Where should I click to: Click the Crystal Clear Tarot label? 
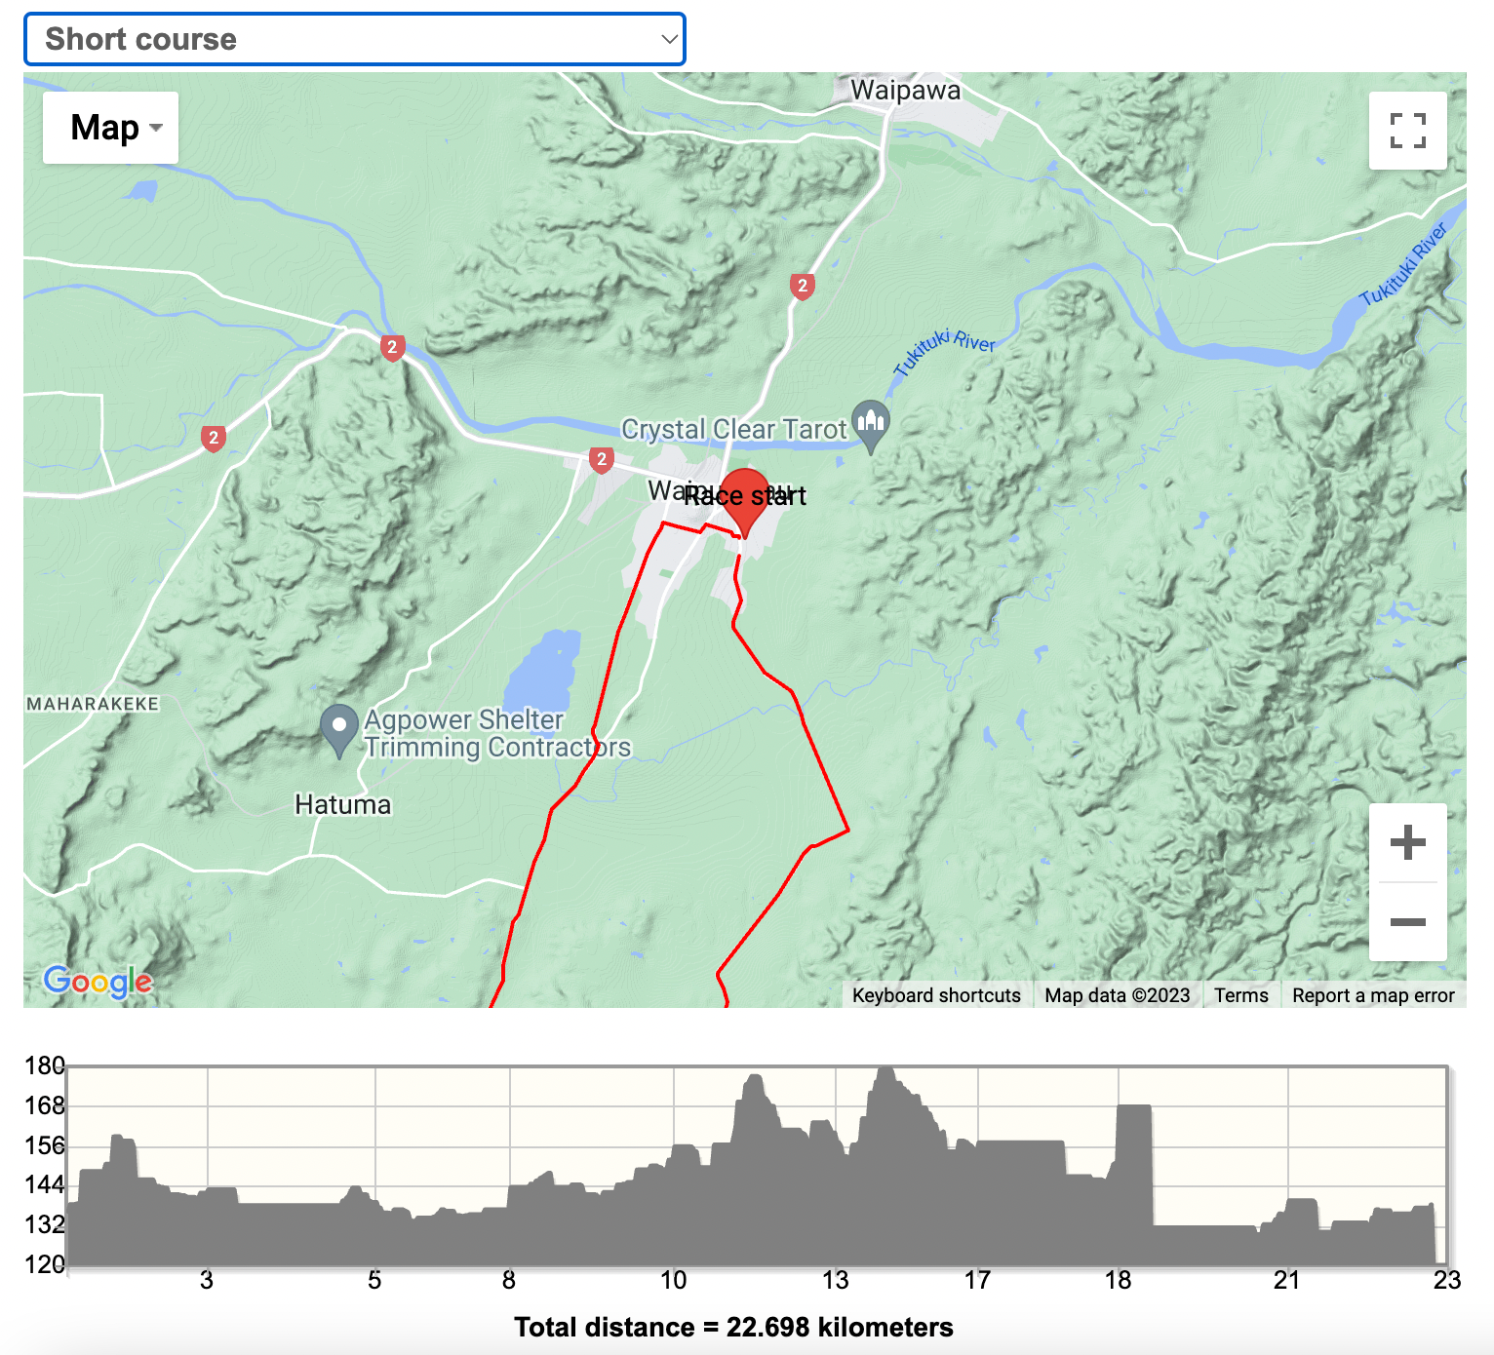pyautogui.click(x=733, y=430)
